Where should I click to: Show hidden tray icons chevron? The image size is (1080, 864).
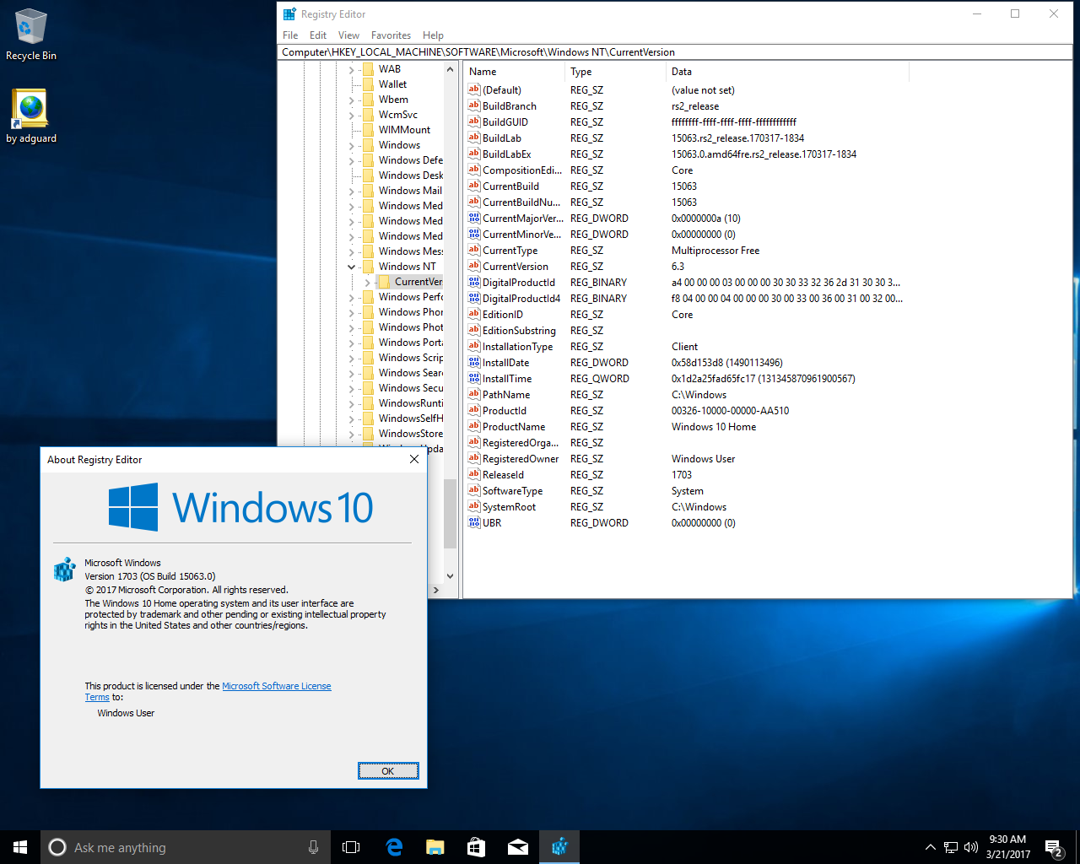(930, 847)
